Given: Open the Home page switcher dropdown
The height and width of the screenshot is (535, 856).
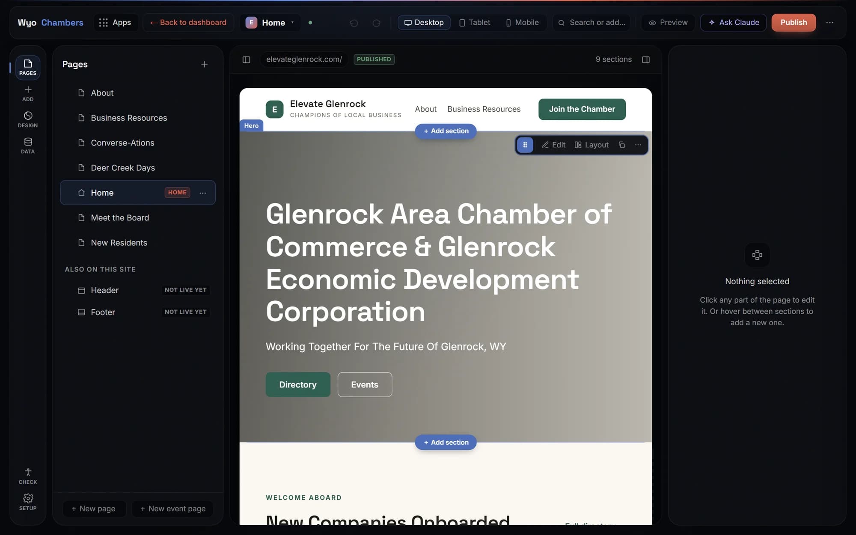Looking at the screenshot, I should coord(270,23).
